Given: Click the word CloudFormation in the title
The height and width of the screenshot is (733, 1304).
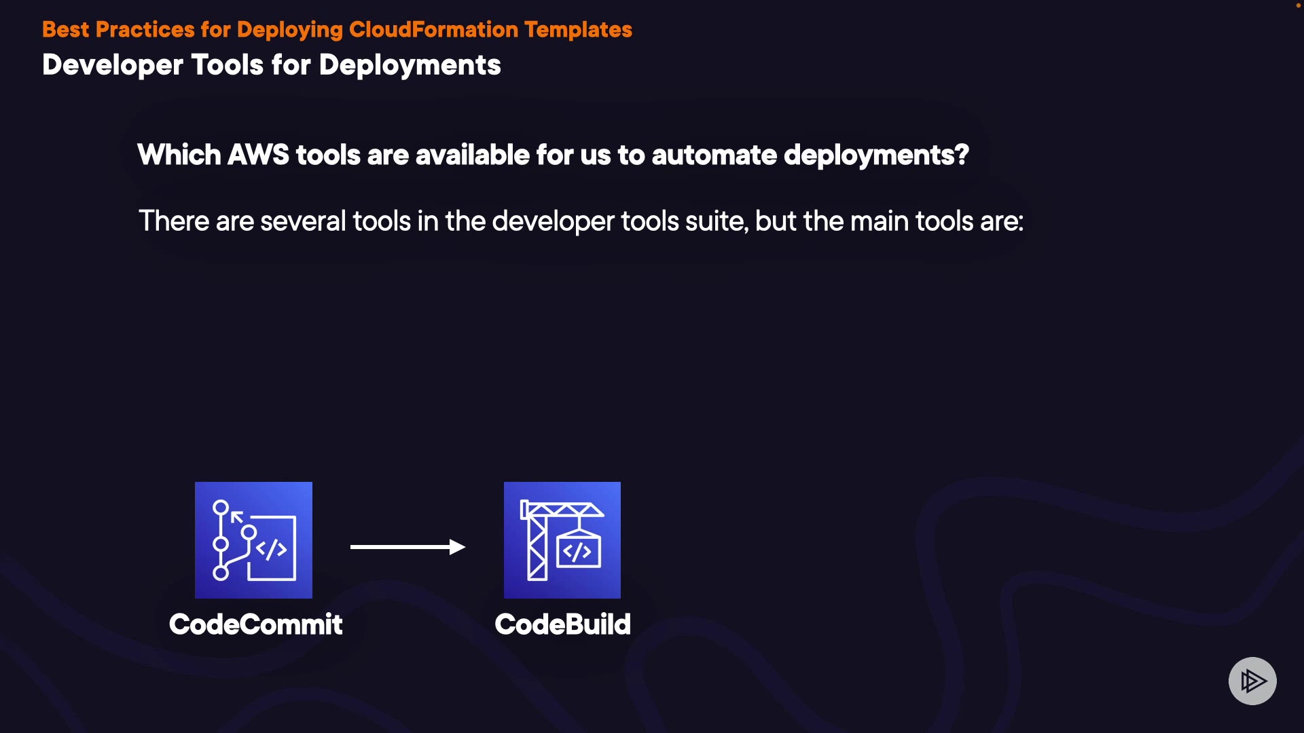Looking at the screenshot, I should pyautogui.click(x=433, y=30).
